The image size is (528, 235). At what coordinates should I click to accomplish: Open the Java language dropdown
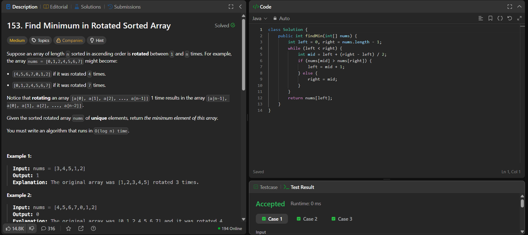click(260, 18)
